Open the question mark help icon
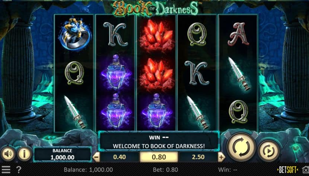The image size is (309, 176). point(19,170)
